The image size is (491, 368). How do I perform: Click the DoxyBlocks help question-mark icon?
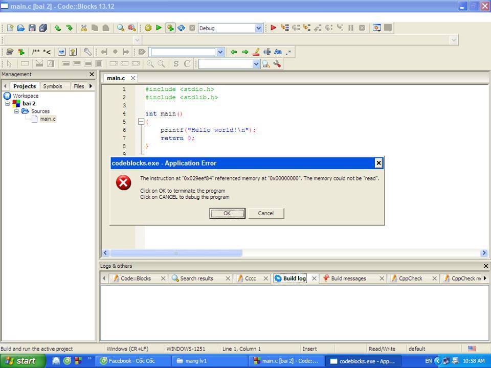coord(73,52)
